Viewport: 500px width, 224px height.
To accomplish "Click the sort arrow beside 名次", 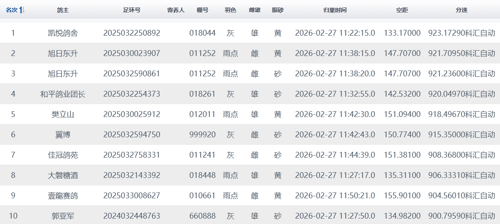I will [x=22, y=10].
